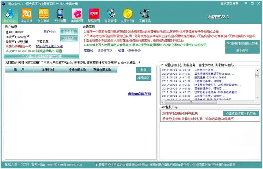The height and width of the screenshot is (169, 263).
Task: Click the 推荐奖励 button
Action: (x=144, y=78)
